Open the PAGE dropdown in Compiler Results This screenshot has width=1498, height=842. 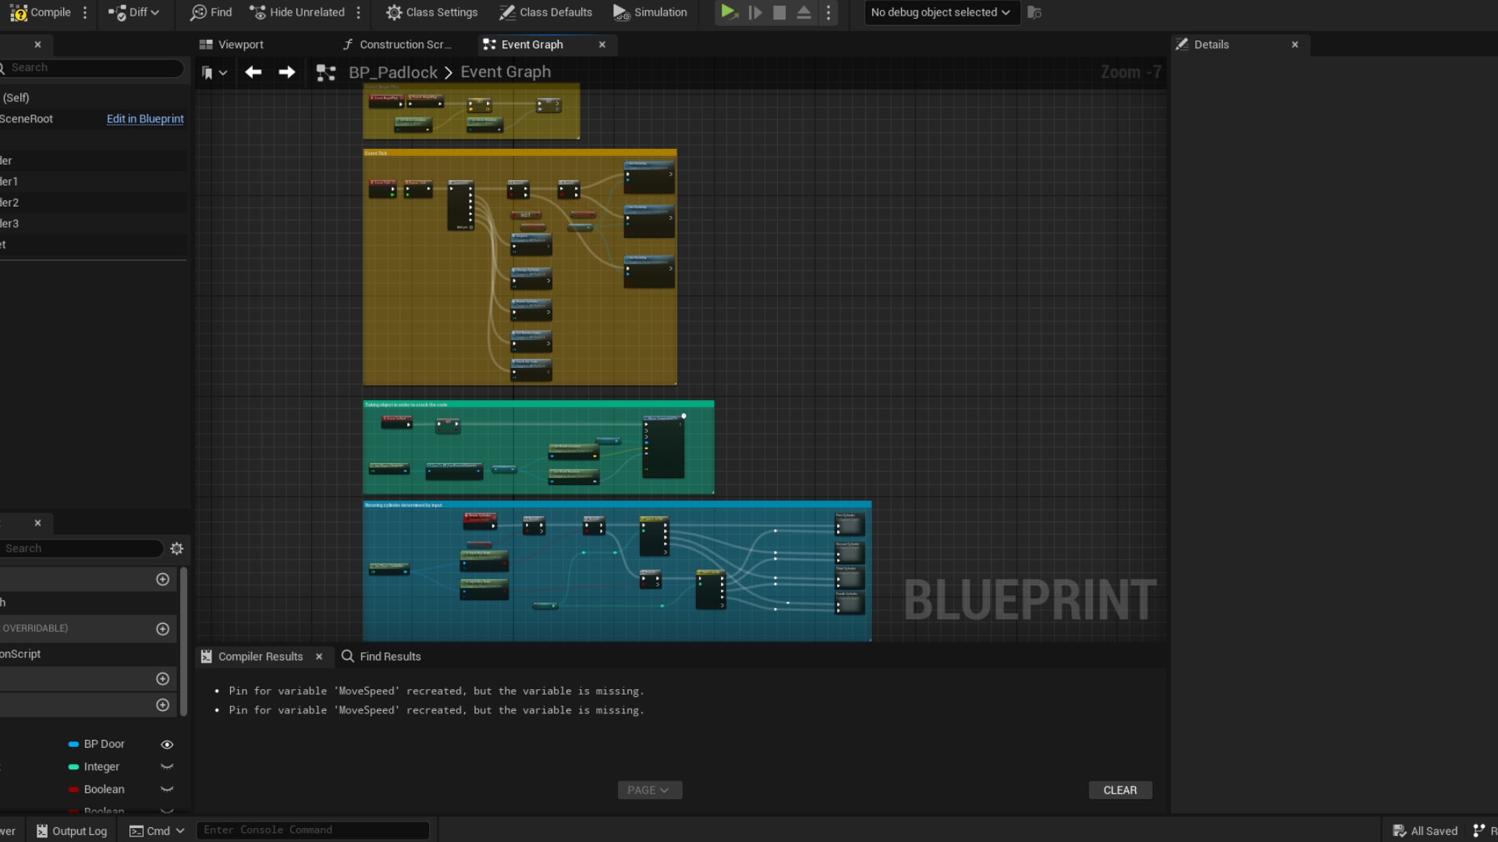pos(649,791)
